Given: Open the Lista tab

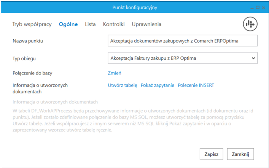Looking at the screenshot, I should click(90, 24).
